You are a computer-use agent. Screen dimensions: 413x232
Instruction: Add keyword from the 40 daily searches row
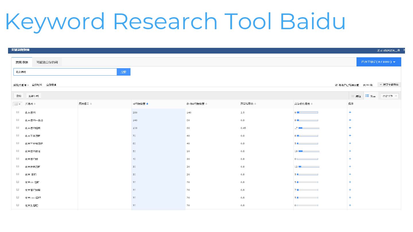pos(350,159)
